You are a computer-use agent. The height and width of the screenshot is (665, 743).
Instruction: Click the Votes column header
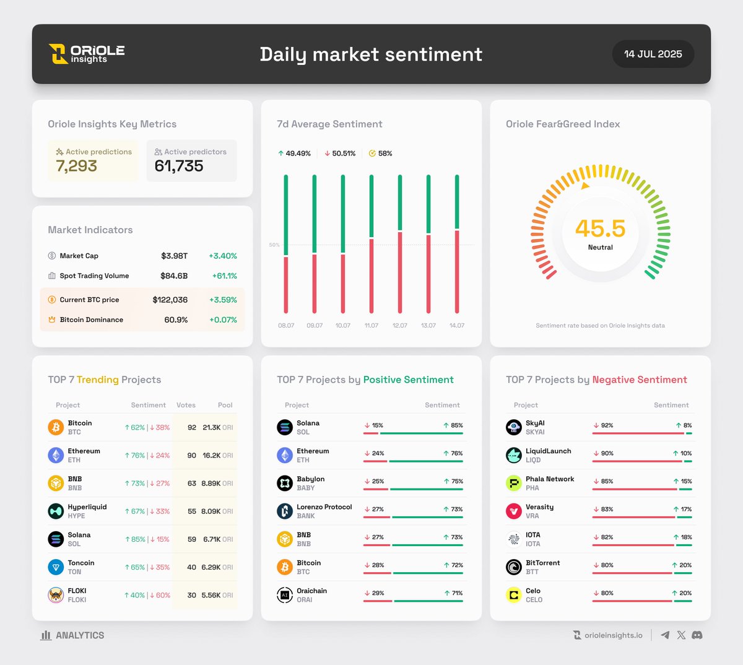pos(186,405)
